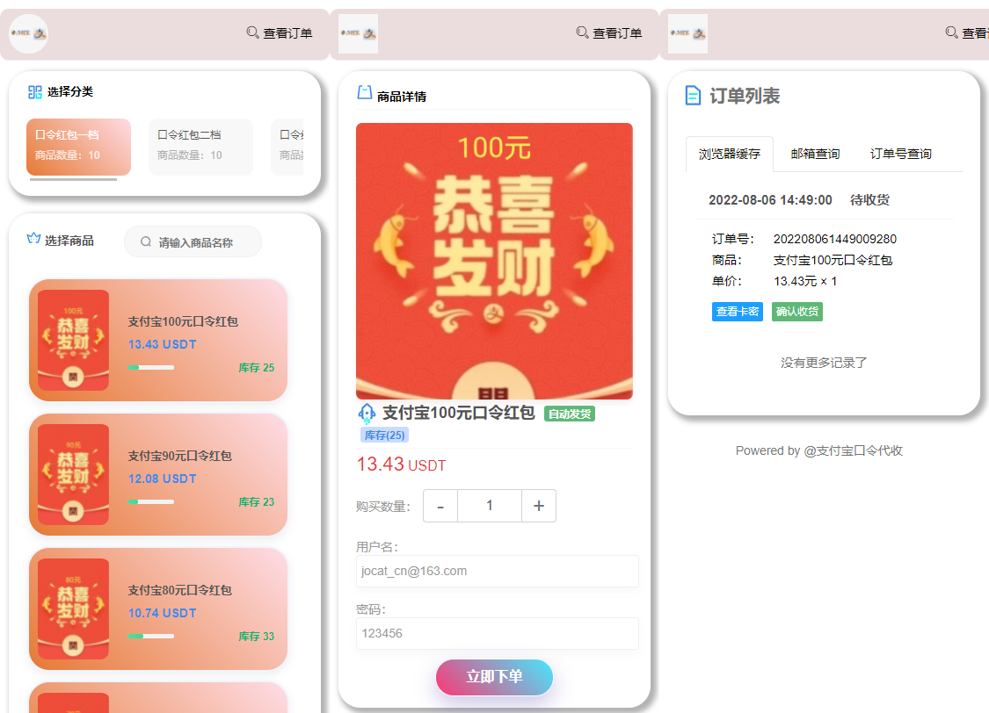Click the magnifier icon in left panel's 查看订单

tap(252, 32)
